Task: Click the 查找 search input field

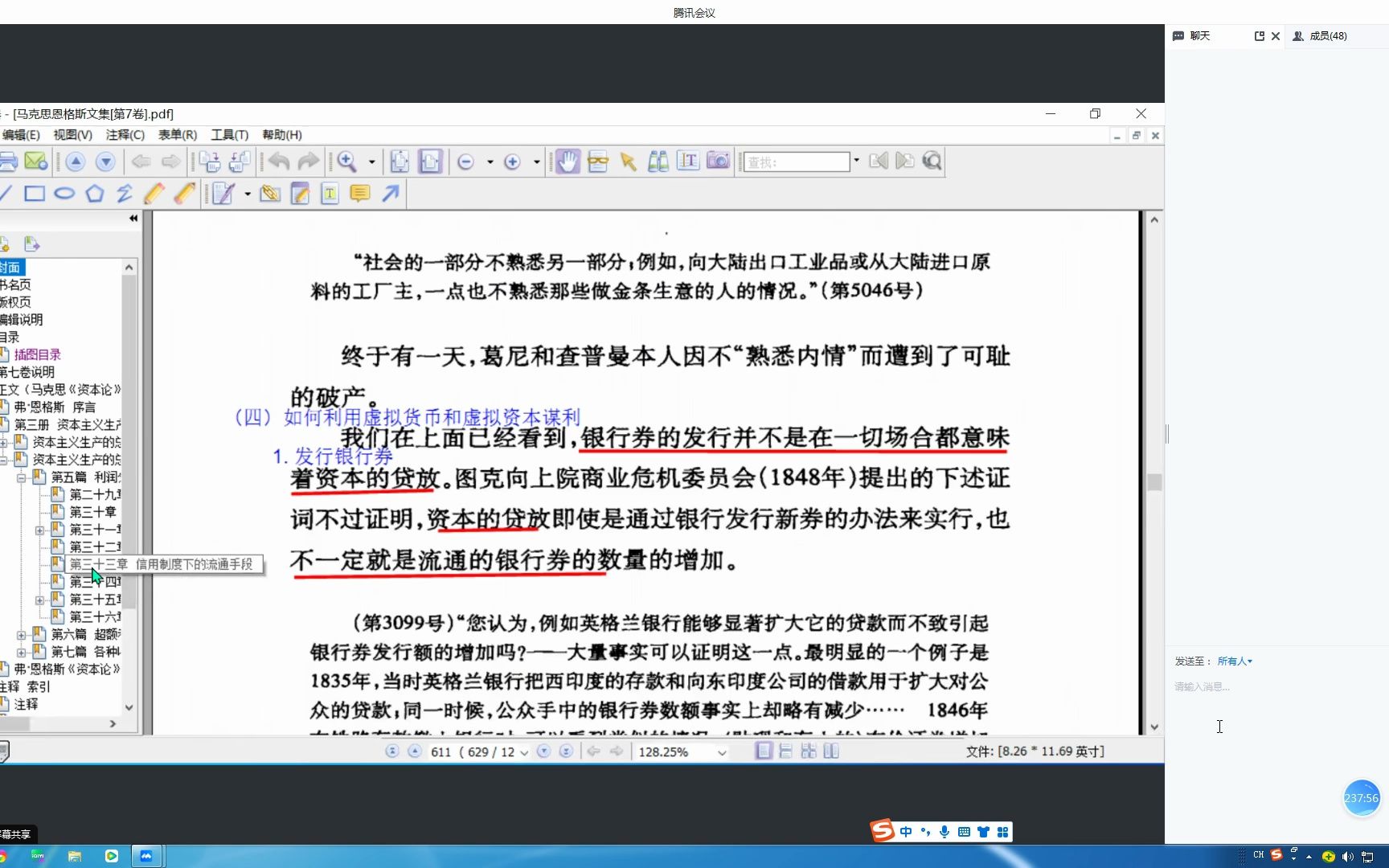Action: [x=796, y=162]
